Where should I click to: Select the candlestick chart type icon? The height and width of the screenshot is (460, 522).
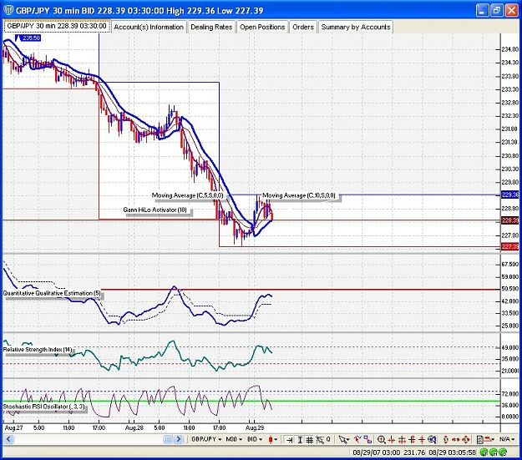pos(271,439)
